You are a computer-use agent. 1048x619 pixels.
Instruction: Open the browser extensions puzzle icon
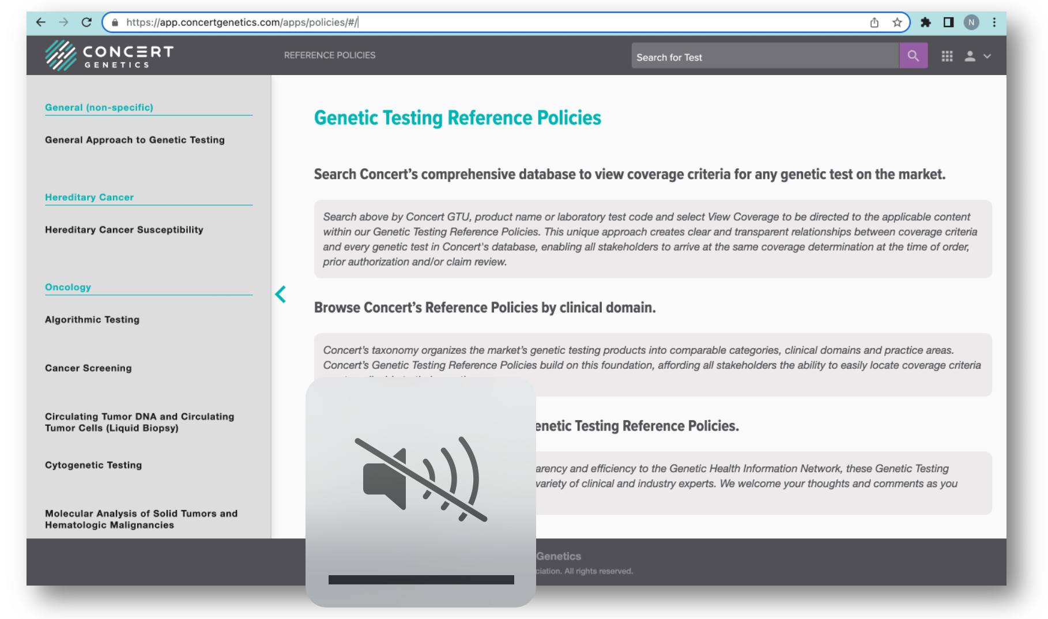926,22
